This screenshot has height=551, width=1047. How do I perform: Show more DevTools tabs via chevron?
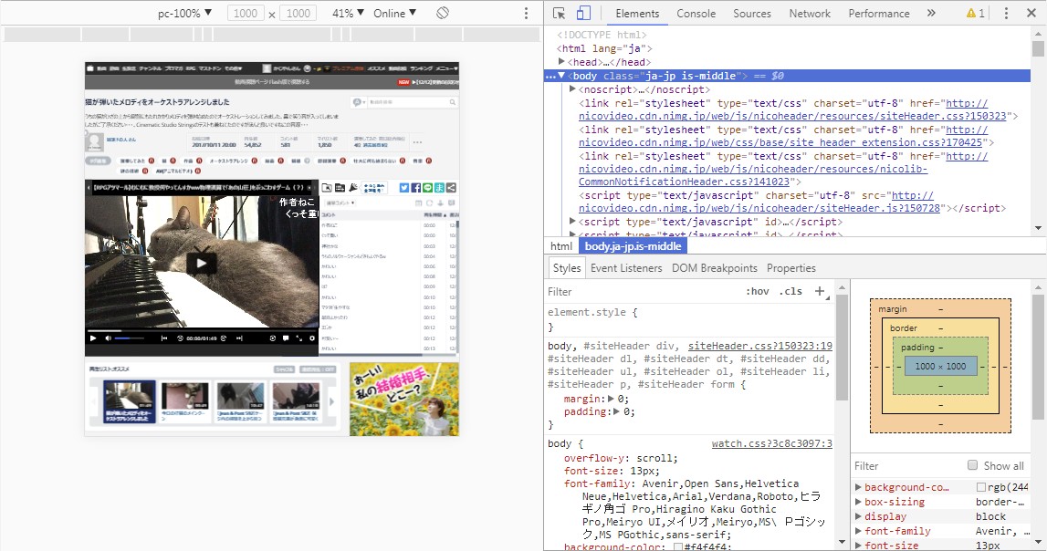(931, 14)
